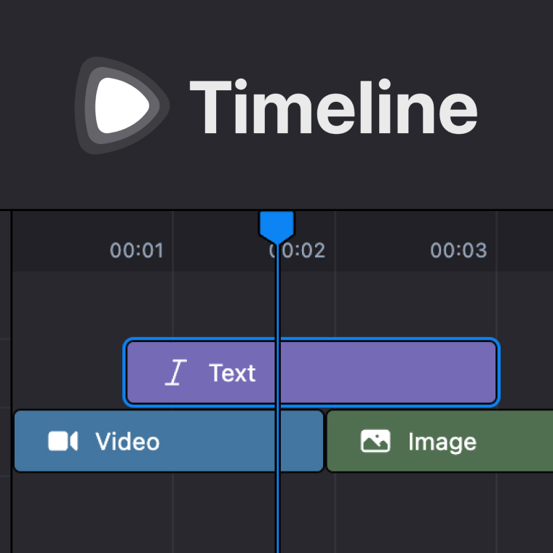This screenshot has height=553, width=553.
Task: Click the ruler between 00:02 and 00:03
Action: click(x=378, y=251)
